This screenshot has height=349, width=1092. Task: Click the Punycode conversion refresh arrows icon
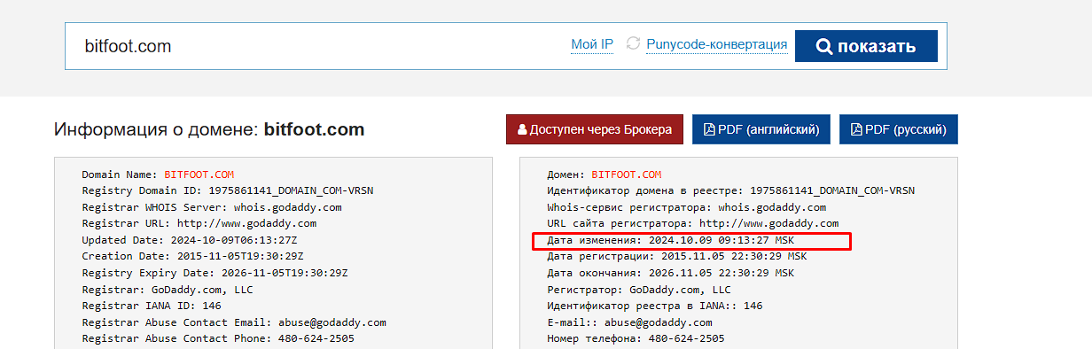[633, 43]
